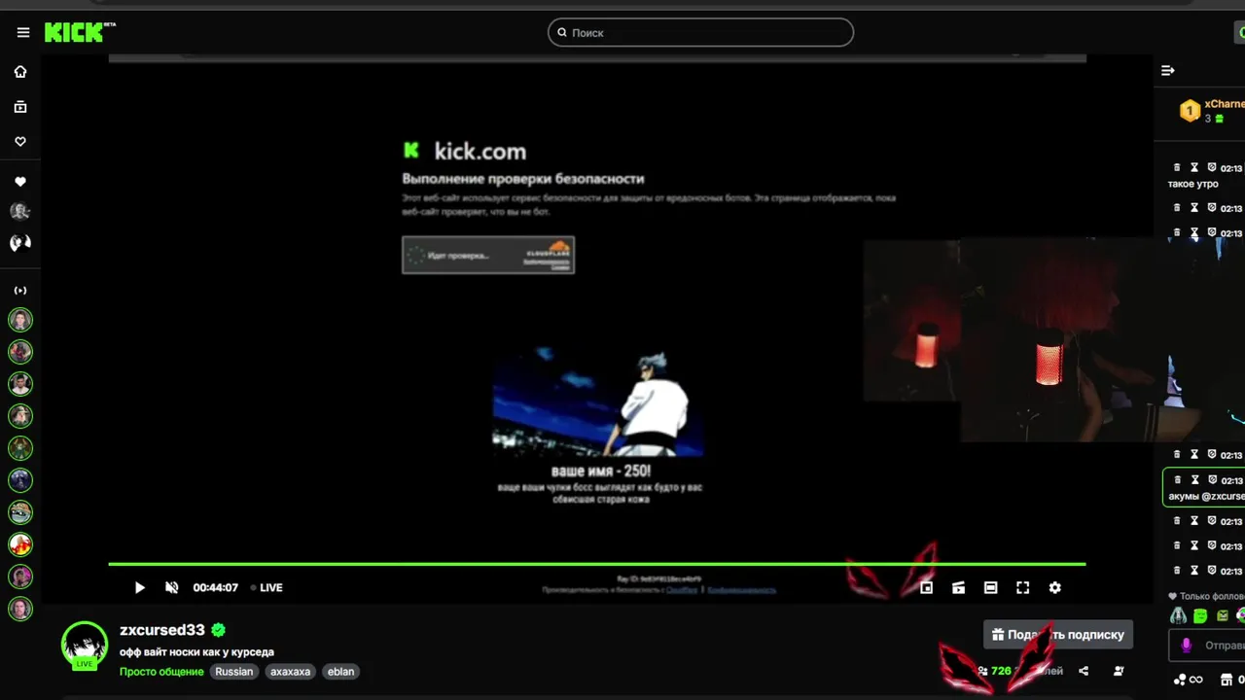Focus the Поиск search field
The image size is (1245, 700).
pos(700,32)
